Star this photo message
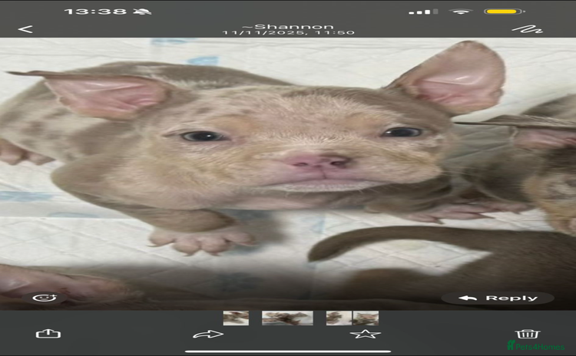Viewport: 576px width, 356px height. (365, 334)
